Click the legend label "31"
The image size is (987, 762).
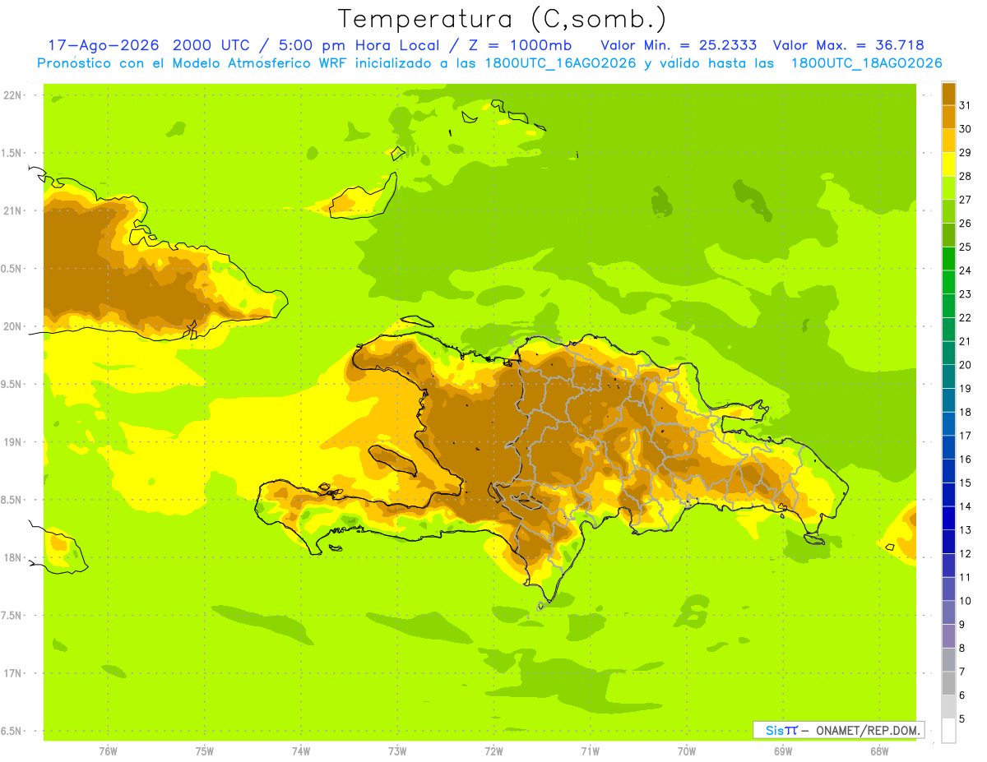pyautogui.click(x=965, y=105)
